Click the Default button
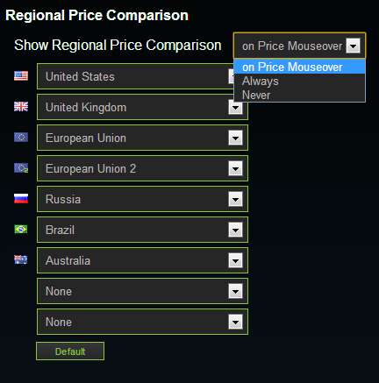The image size is (379, 383). 70,351
